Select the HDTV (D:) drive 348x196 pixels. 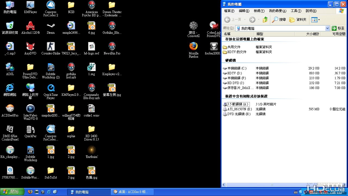(x=234, y=73)
